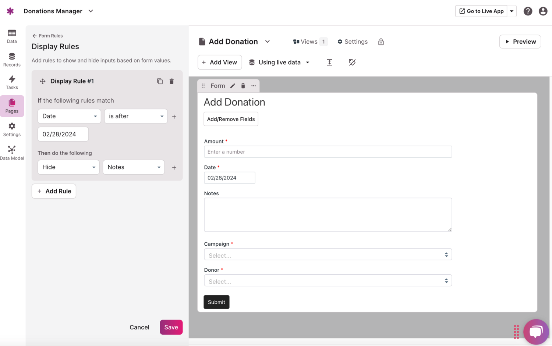This screenshot has width=552, height=346.
Task: Save the display rules
Action: (171, 327)
